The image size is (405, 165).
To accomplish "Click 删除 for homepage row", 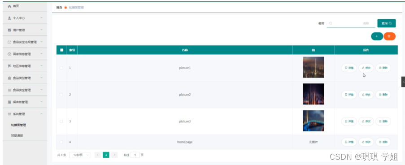I will click(x=383, y=142).
